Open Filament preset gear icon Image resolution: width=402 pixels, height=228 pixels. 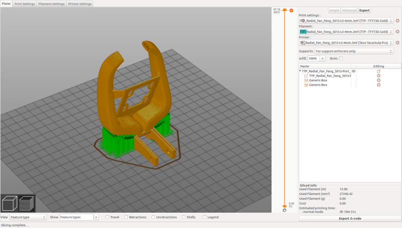pyautogui.click(x=397, y=32)
